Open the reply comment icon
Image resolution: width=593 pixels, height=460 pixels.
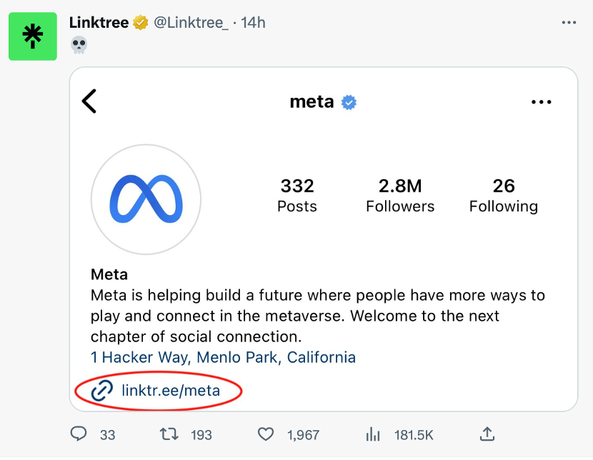[79, 434]
